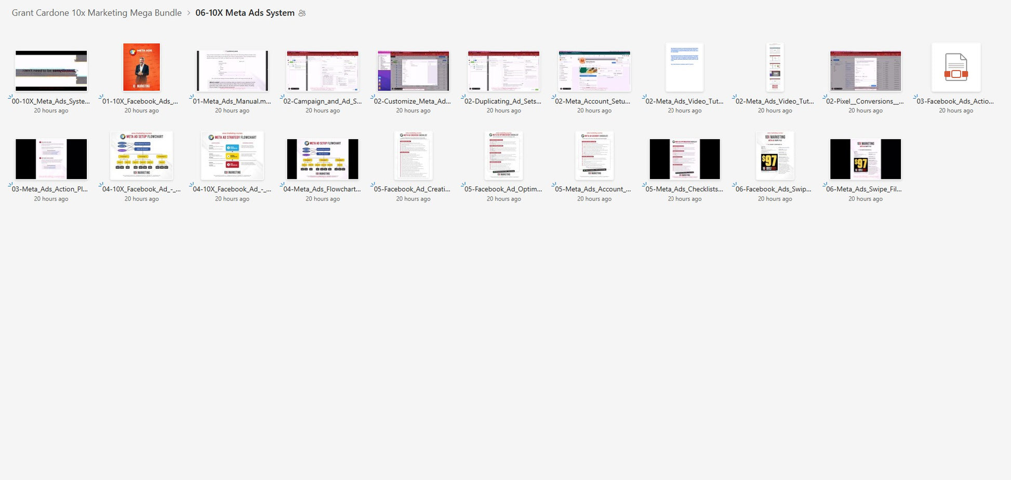Select the 01-Meta_Ads_Manual file thumbnail
The height and width of the screenshot is (480, 1011).
click(x=232, y=71)
